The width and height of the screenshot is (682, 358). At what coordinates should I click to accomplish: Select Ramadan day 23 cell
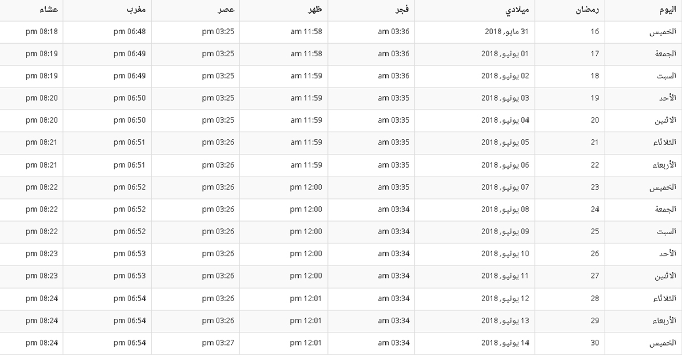tap(569, 188)
